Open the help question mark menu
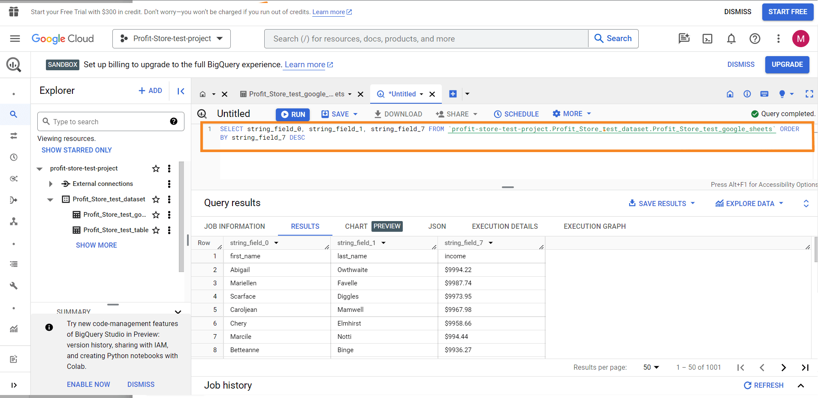 point(755,39)
